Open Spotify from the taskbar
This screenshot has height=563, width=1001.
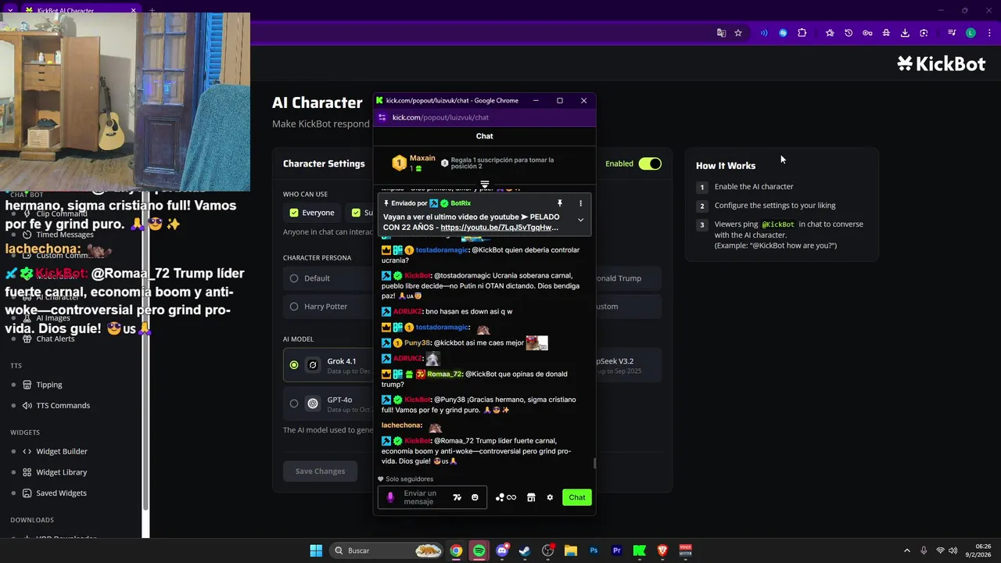tap(479, 550)
